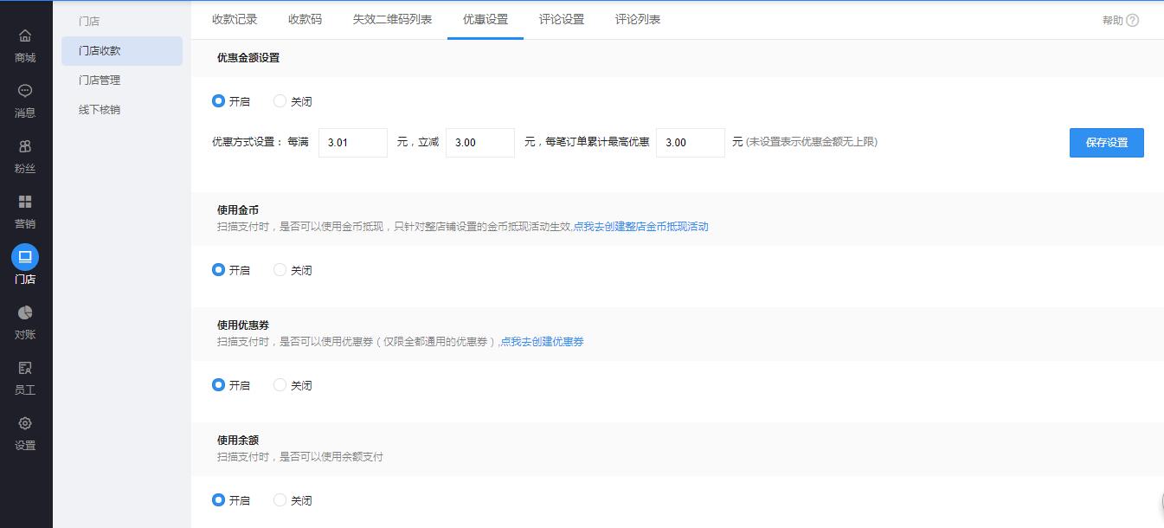
Task: Select the 门店 store icon
Action: coord(25,257)
